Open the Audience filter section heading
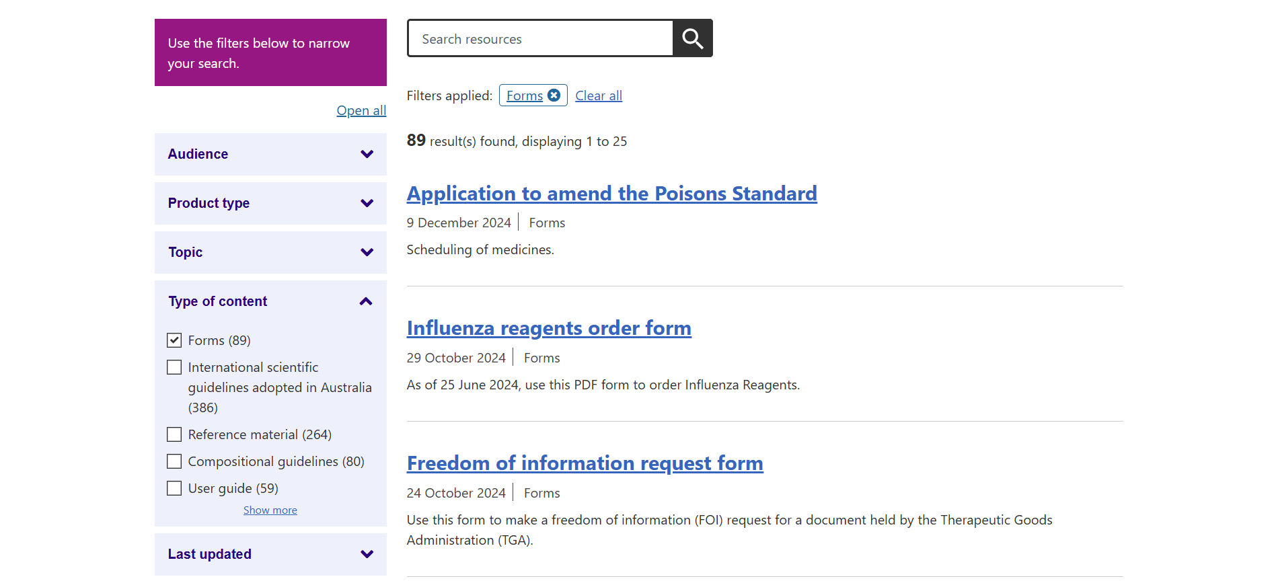The width and height of the screenshot is (1276, 583). coord(198,154)
